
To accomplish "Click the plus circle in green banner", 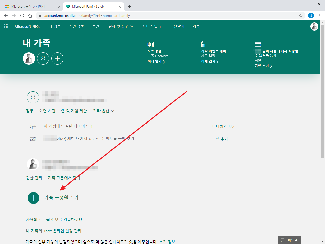I will 57,58.
